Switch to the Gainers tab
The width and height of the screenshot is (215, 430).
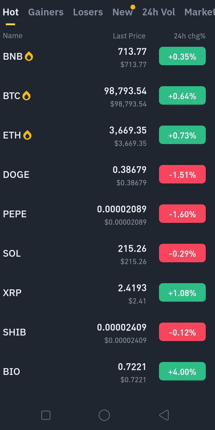46,12
